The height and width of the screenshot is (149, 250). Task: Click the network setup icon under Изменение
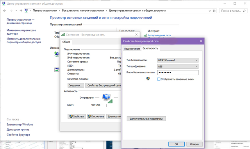(57, 54)
